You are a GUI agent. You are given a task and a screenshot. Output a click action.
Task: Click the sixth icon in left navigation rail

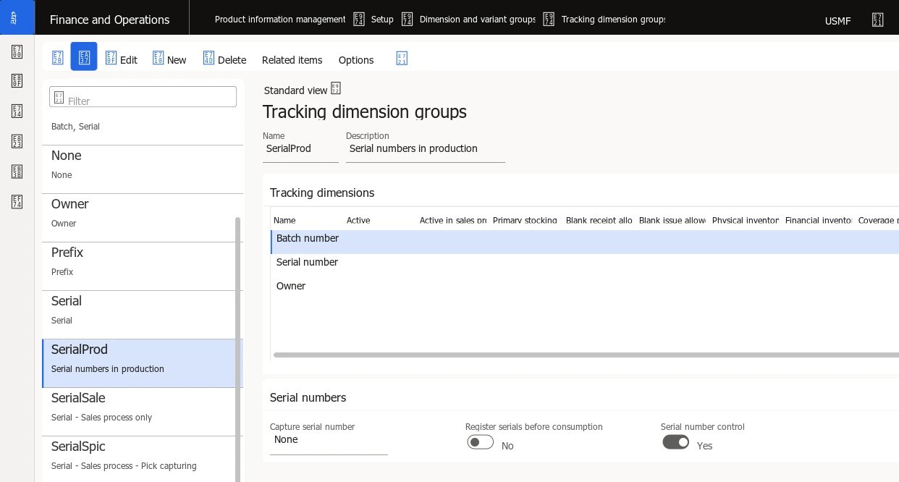click(17, 202)
